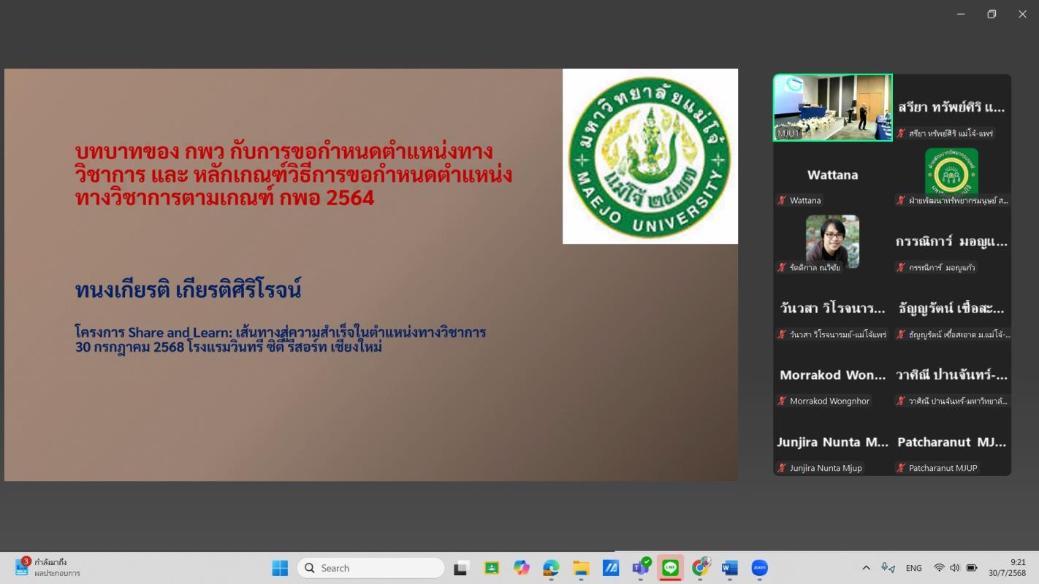This screenshot has height=584, width=1039.
Task: Click the Wattana muted microphone icon
Action: 782,200
